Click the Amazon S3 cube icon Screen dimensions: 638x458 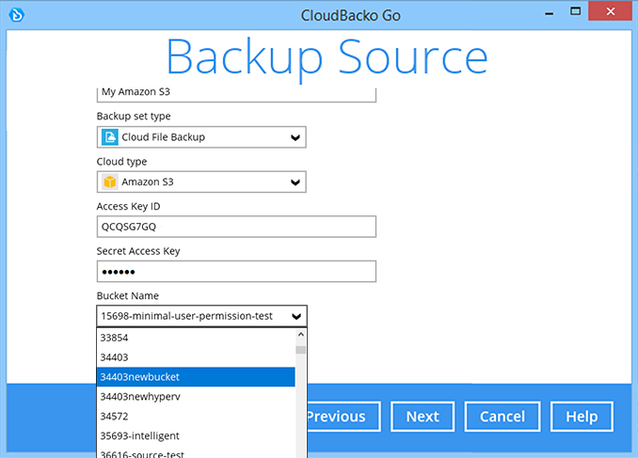(110, 182)
